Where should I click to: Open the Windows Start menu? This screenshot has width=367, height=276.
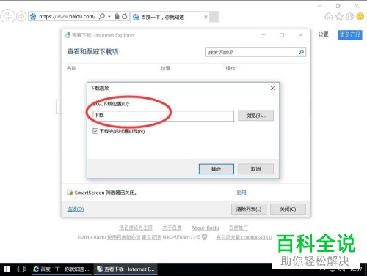pyautogui.click(x=7, y=269)
